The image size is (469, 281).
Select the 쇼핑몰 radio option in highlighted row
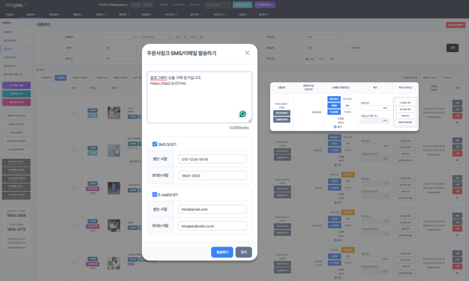point(335,119)
